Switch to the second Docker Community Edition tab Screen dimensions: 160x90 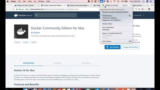coord(79,5)
